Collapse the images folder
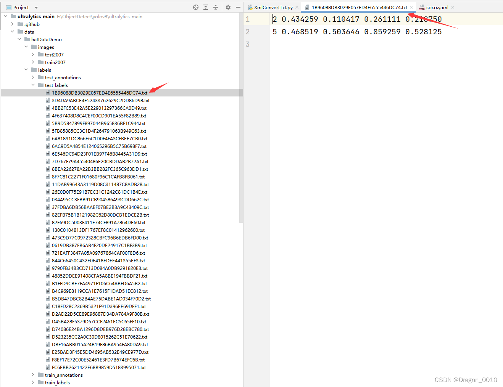 (x=26, y=47)
